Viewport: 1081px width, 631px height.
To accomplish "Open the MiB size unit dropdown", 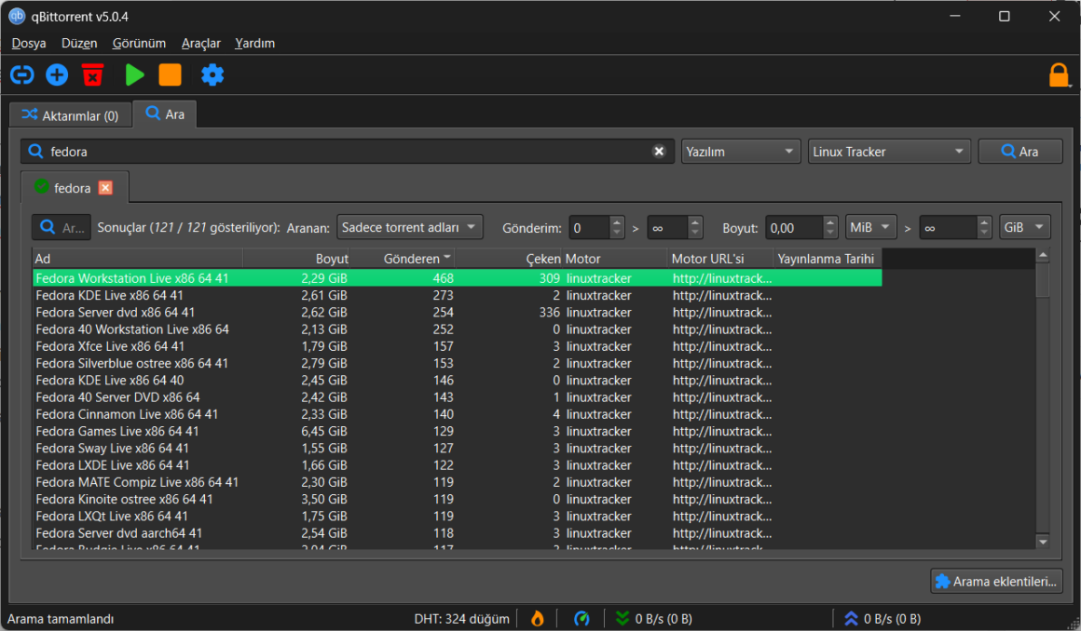I will click(870, 227).
